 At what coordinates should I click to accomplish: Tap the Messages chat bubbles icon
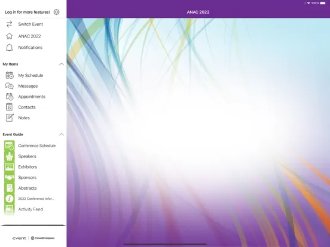pos(10,86)
